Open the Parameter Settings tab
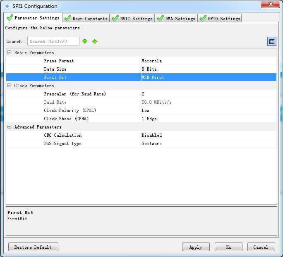The image size is (283, 257). [33, 18]
